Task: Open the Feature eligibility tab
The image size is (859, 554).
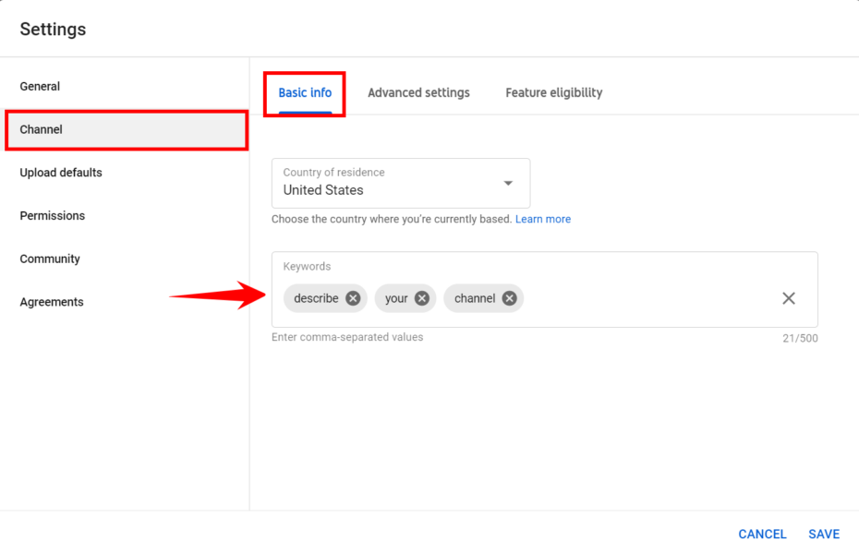Action: tap(553, 92)
